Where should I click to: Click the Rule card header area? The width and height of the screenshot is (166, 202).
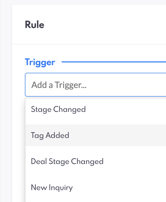point(89,25)
